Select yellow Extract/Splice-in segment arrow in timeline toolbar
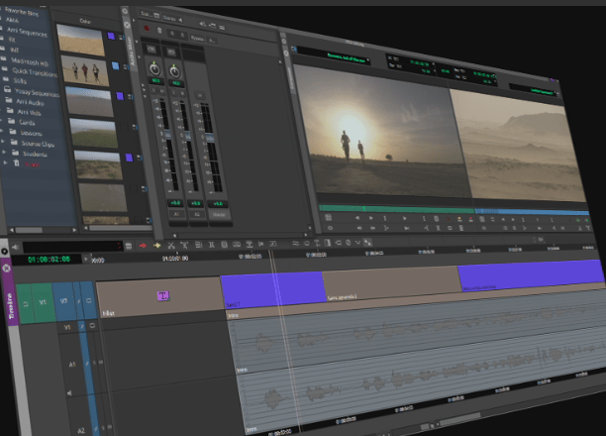606x436 pixels. (156, 246)
